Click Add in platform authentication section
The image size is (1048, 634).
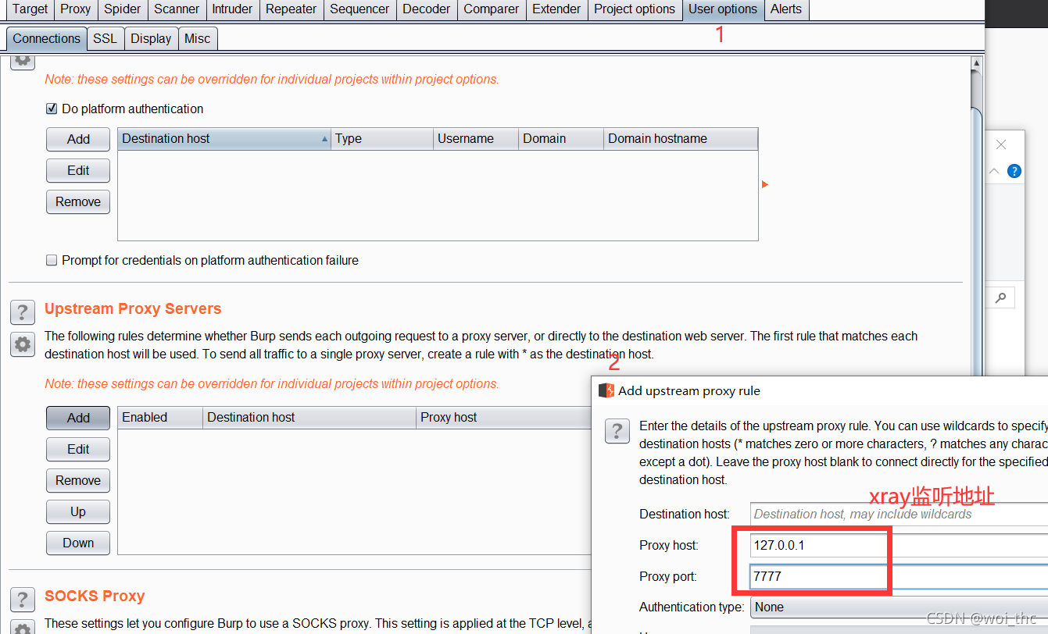pyautogui.click(x=78, y=139)
